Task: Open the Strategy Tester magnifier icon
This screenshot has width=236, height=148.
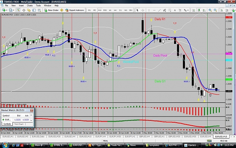Action: pyautogui.click(x=39, y=10)
